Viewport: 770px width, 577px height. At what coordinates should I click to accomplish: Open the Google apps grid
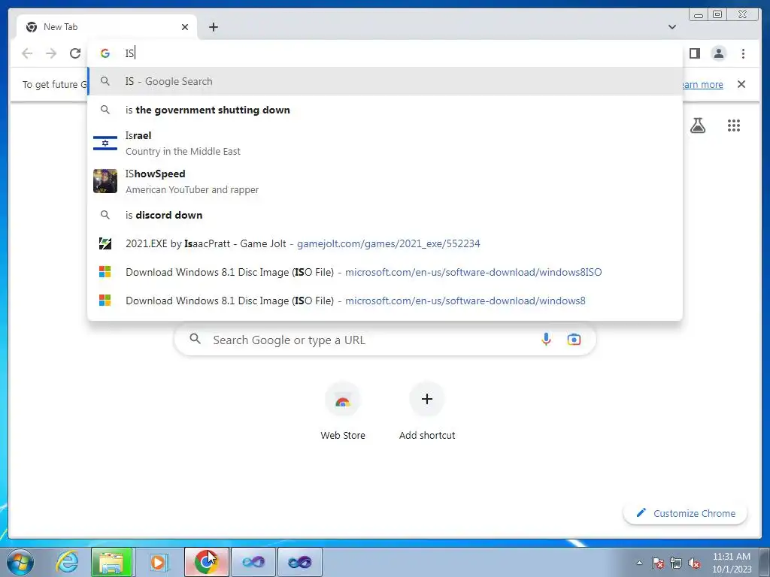(734, 125)
